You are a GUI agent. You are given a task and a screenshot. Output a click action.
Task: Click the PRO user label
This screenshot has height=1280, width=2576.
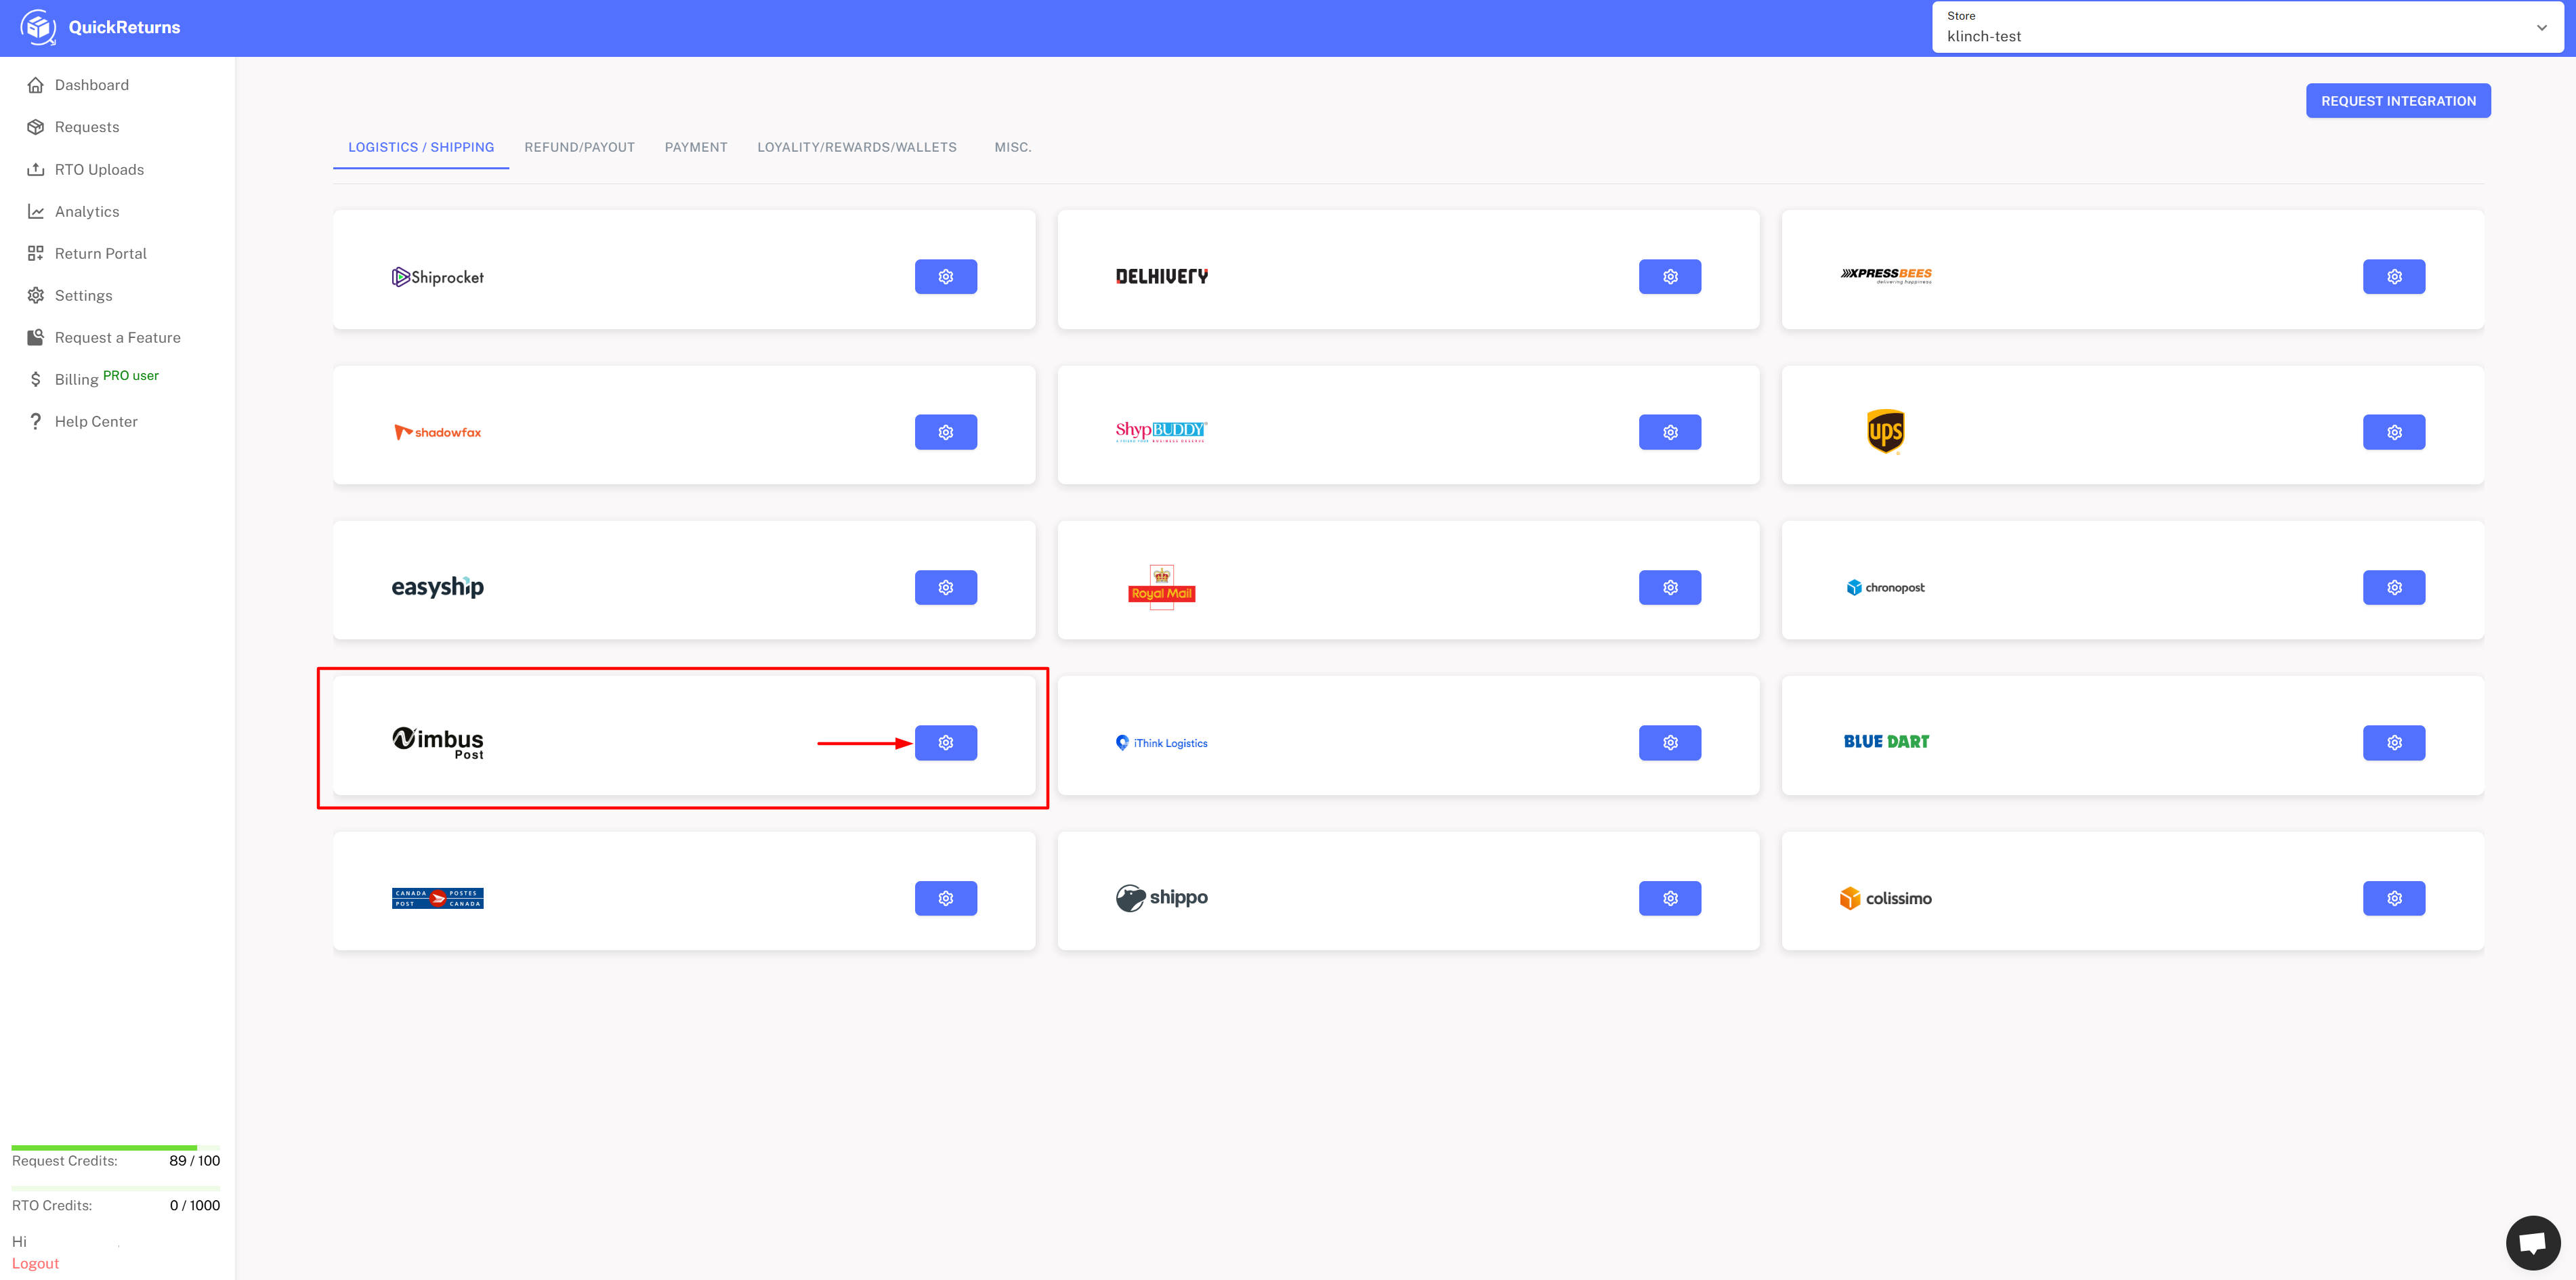(x=131, y=375)
